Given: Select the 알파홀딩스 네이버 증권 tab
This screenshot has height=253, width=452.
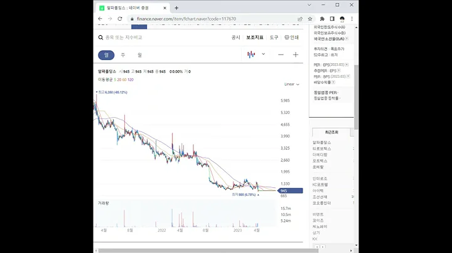Looking at the screenshot, I should click(132, 8).
